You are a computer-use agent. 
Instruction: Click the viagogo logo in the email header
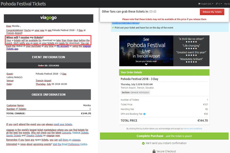tap(49, 18)
